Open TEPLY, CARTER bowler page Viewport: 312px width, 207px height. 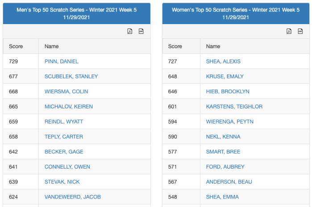point(64,137)
